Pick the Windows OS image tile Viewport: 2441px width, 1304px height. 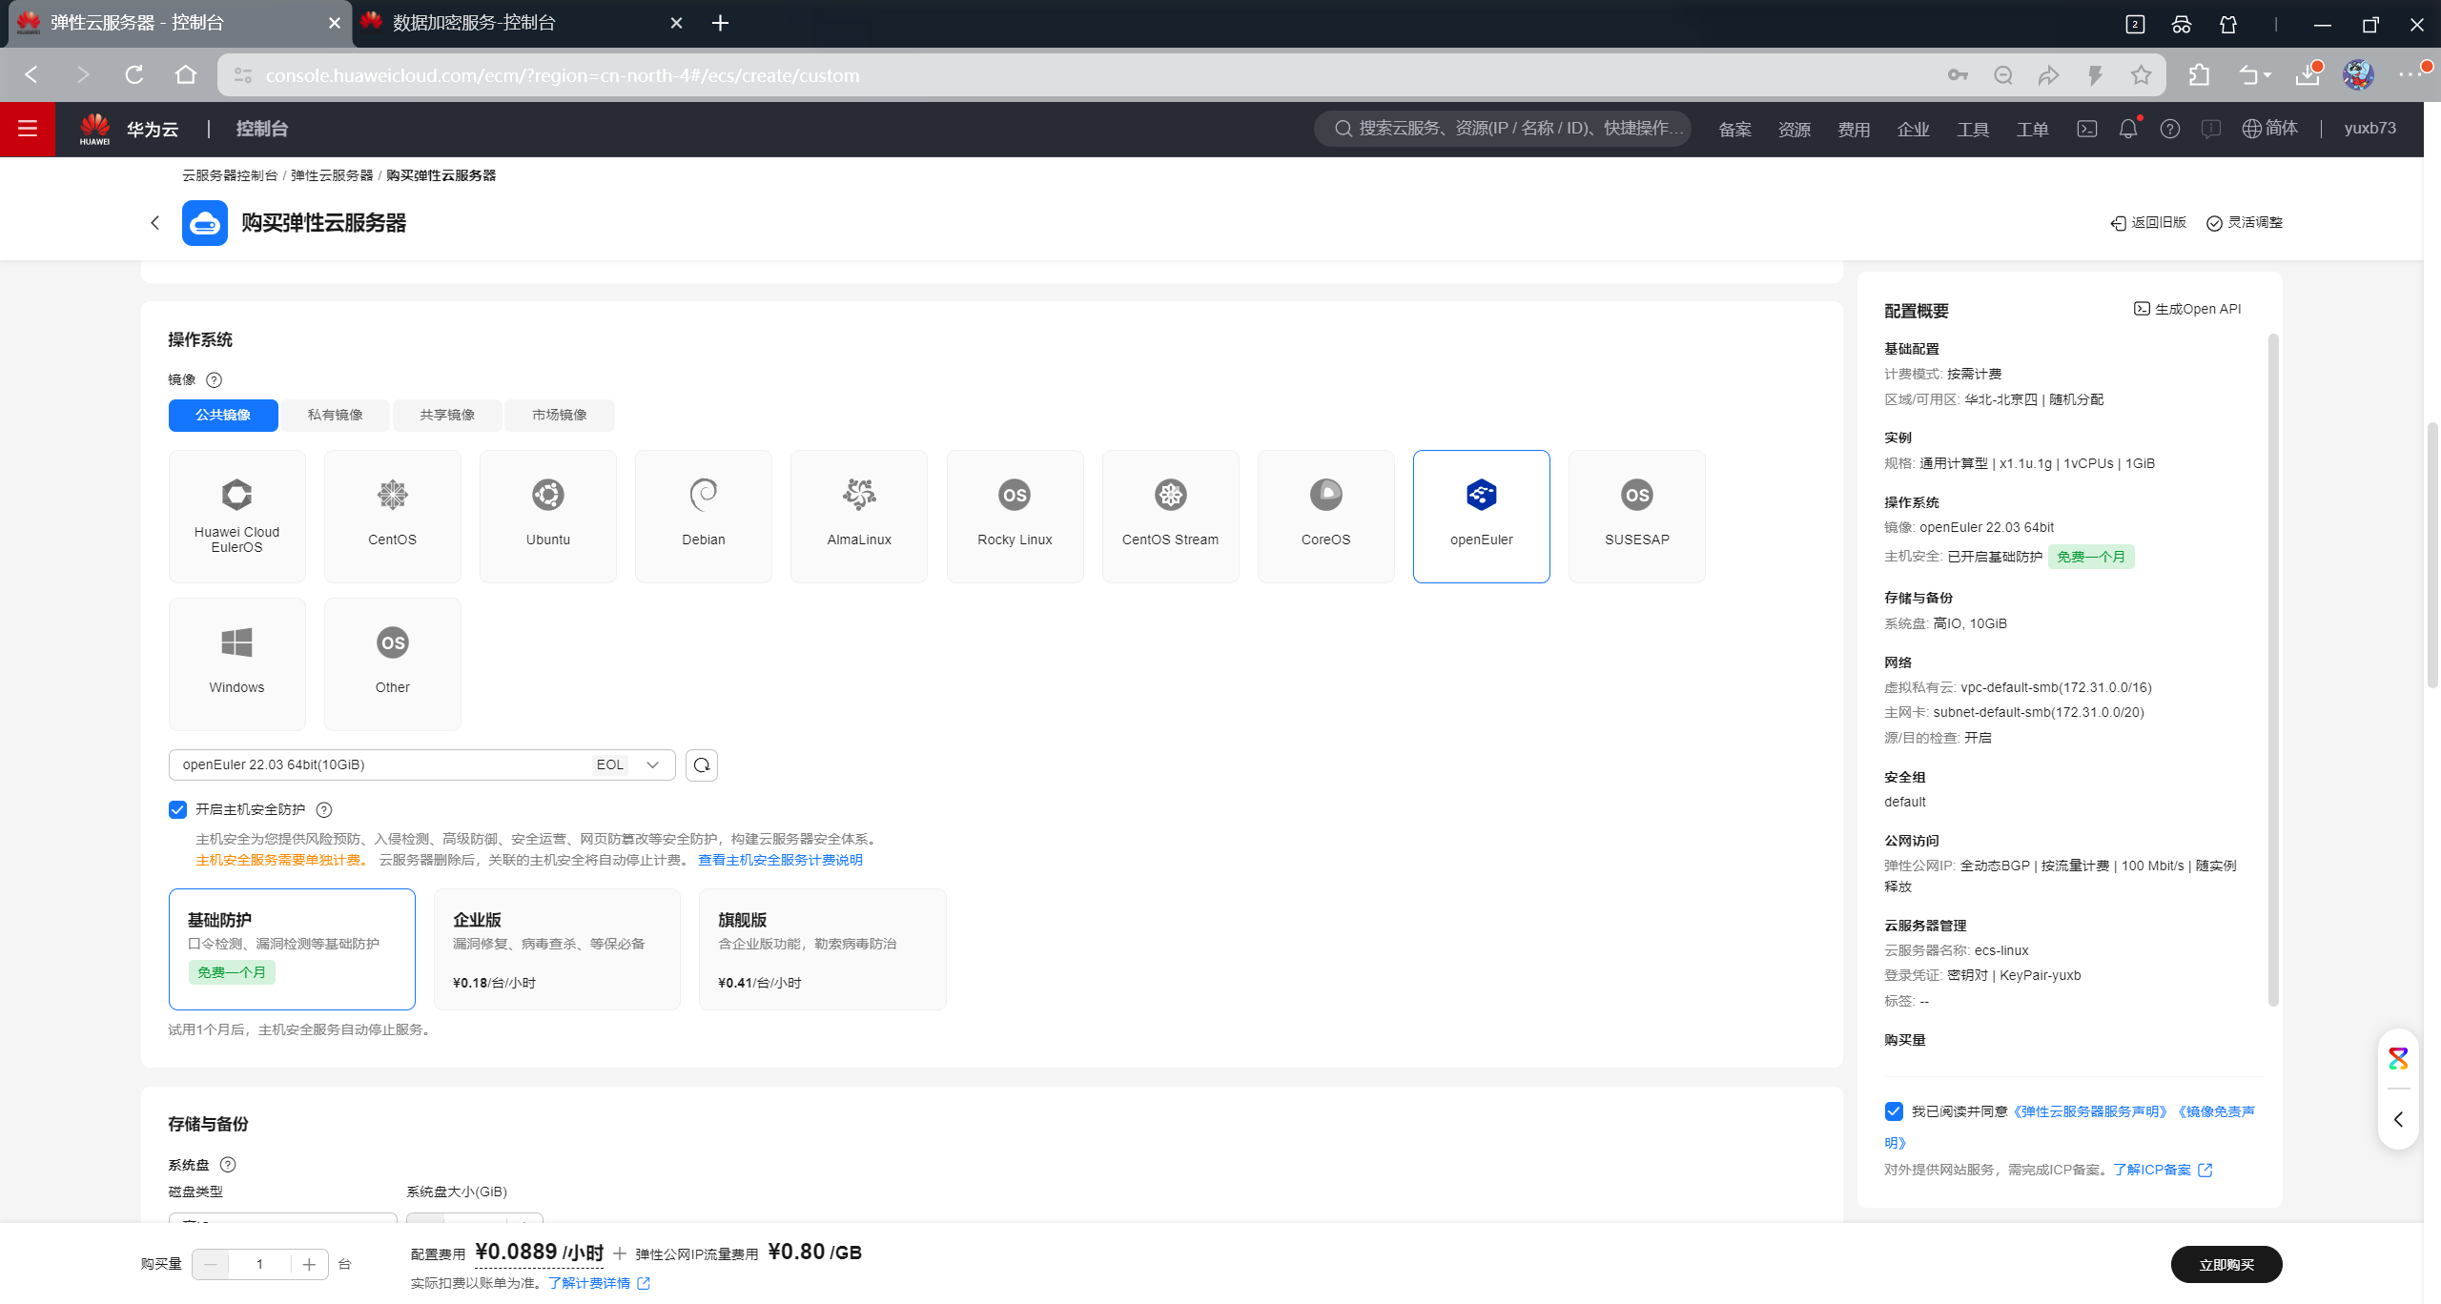[236, 662]
